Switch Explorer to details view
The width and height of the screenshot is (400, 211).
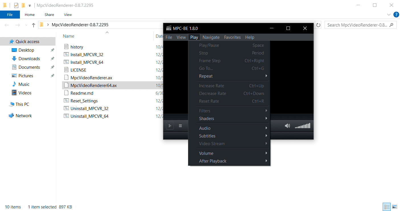pyautogui.click(x=387, y=207)
